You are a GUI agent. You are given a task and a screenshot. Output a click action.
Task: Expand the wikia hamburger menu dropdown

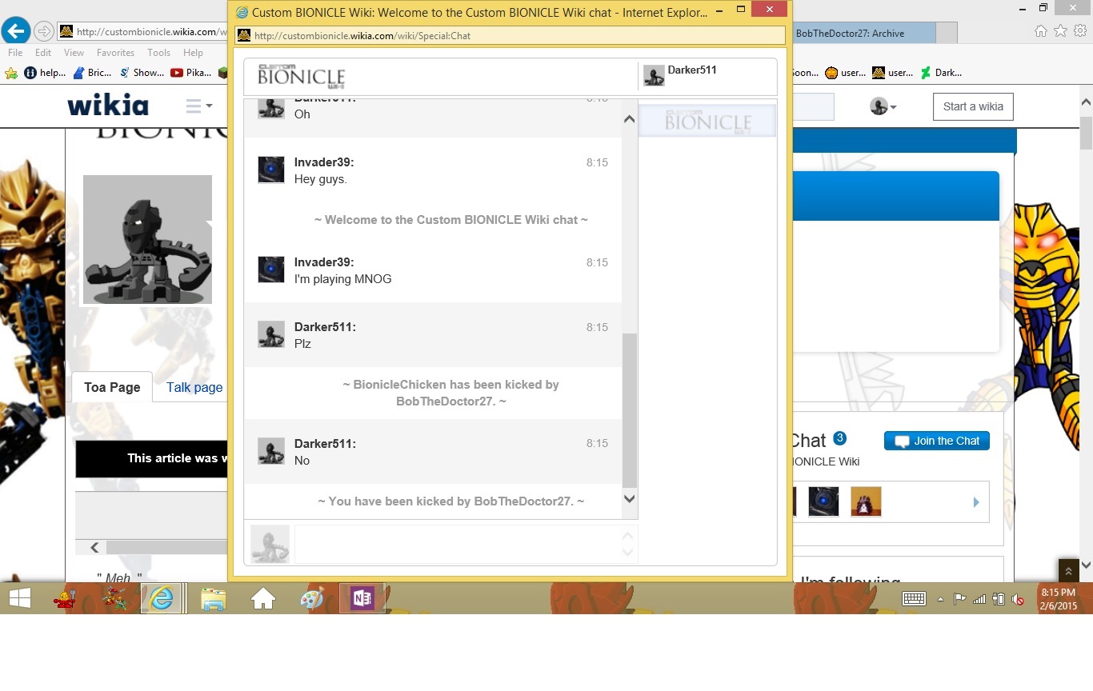(x=198, y=106)
